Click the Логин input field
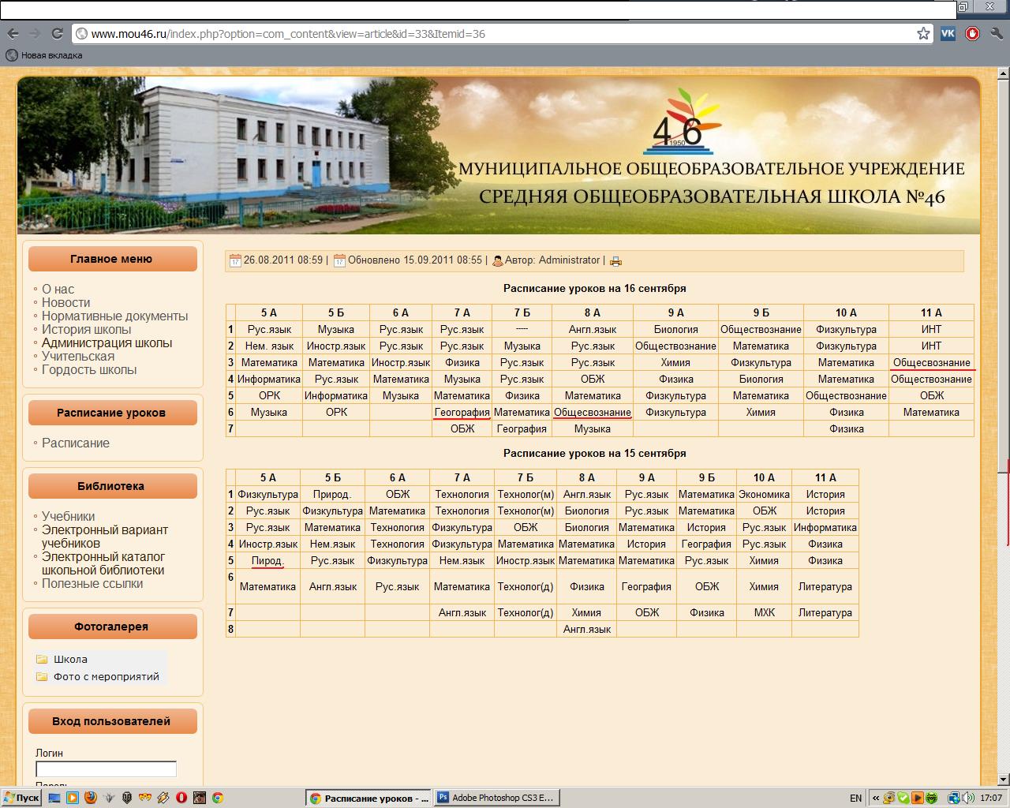 [x=106, y=769]
